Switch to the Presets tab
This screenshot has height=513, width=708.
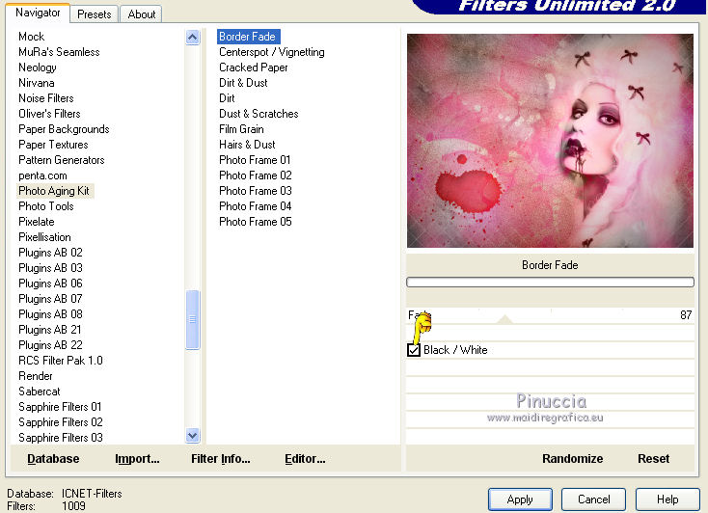(94, 14)
